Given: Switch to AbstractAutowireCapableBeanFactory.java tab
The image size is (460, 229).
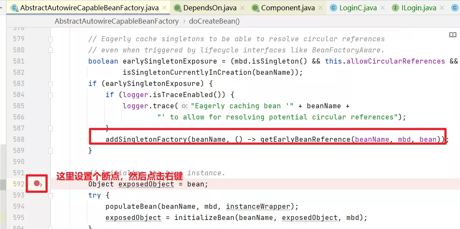Looking at the screenshot, I should click(88, 8).
